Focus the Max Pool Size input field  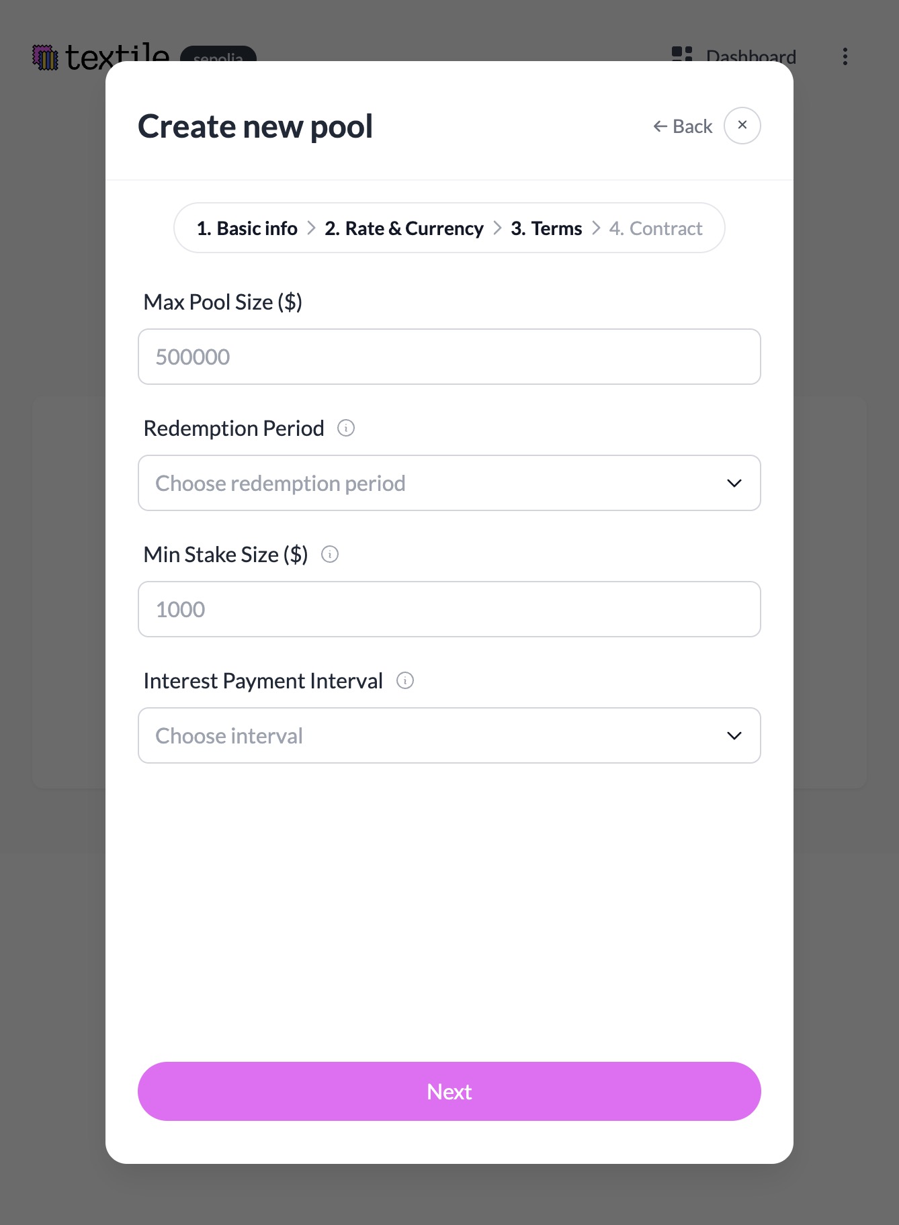point(449,357)
